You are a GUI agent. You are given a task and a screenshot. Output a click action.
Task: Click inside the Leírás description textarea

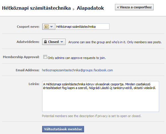[x=101, y=96]
